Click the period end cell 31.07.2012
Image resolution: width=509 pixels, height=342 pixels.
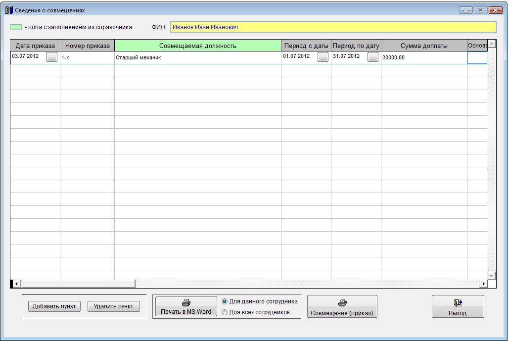click(x=349, y=56)
